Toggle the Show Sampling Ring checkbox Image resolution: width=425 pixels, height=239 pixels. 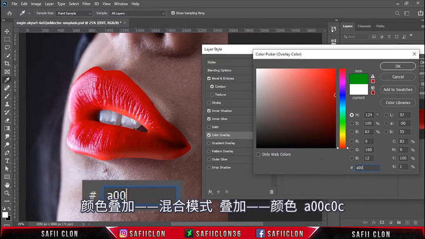173,13
